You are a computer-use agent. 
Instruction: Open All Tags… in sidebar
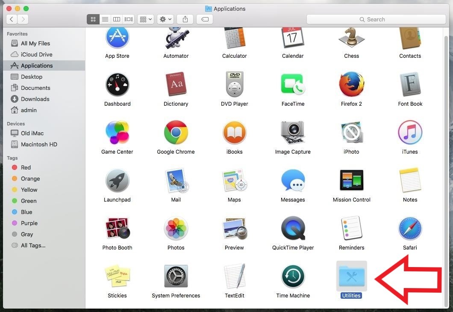(x=44, y=245)
